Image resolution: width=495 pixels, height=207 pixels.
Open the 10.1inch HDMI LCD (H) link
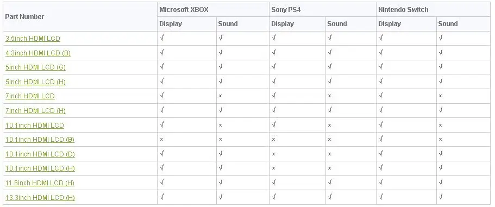coord(40,168)
